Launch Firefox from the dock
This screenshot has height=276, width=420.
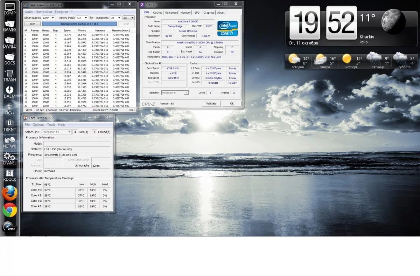pyautogui.click(x=9, y=193)
